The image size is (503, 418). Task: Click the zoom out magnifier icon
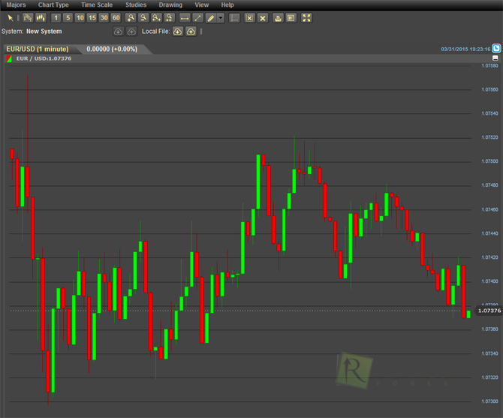coord(143,18)
